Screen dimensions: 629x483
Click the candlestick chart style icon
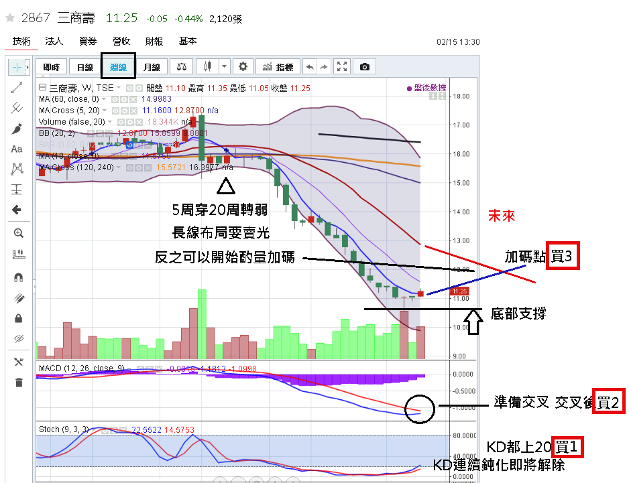click(207, 67)
